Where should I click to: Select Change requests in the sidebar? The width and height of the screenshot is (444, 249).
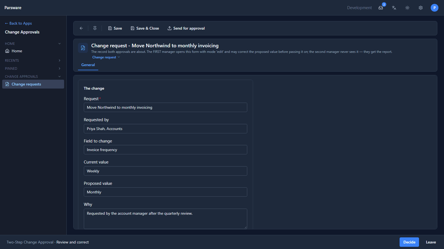33,84
